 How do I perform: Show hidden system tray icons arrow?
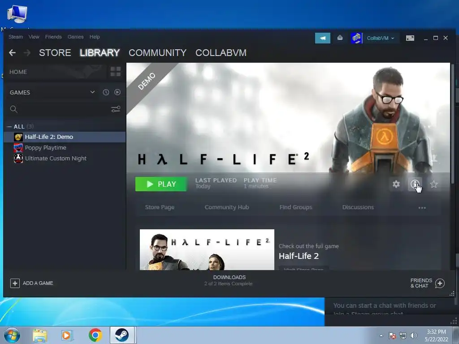click(x=381, y=335)
